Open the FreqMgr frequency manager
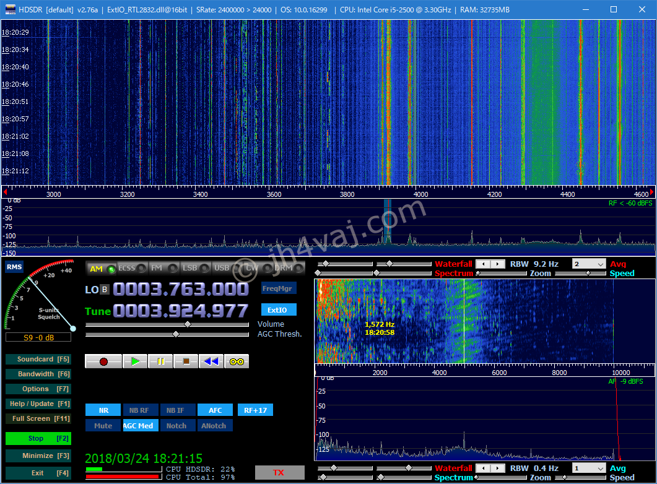The height and width of the screenshot is (484, 657). (277, 288)
